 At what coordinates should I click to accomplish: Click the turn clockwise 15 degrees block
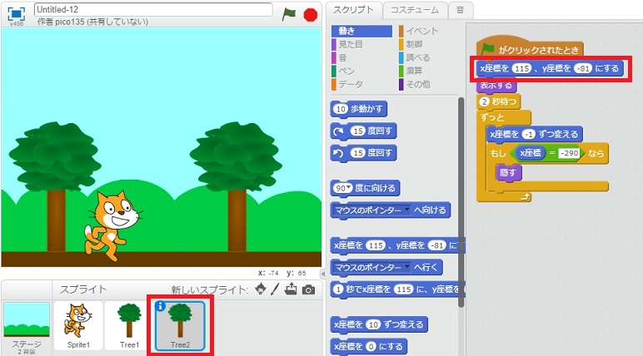(363, 131)
